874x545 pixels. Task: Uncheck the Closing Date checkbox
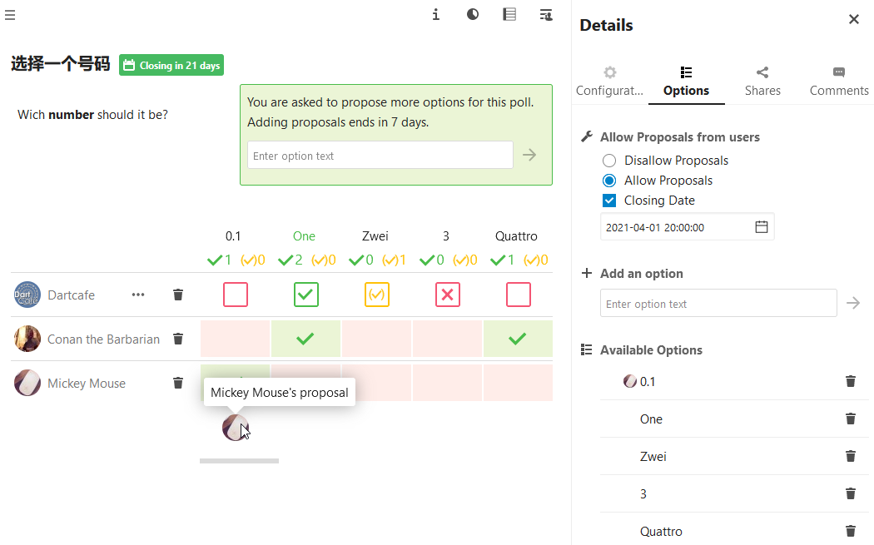pos(609,201)
